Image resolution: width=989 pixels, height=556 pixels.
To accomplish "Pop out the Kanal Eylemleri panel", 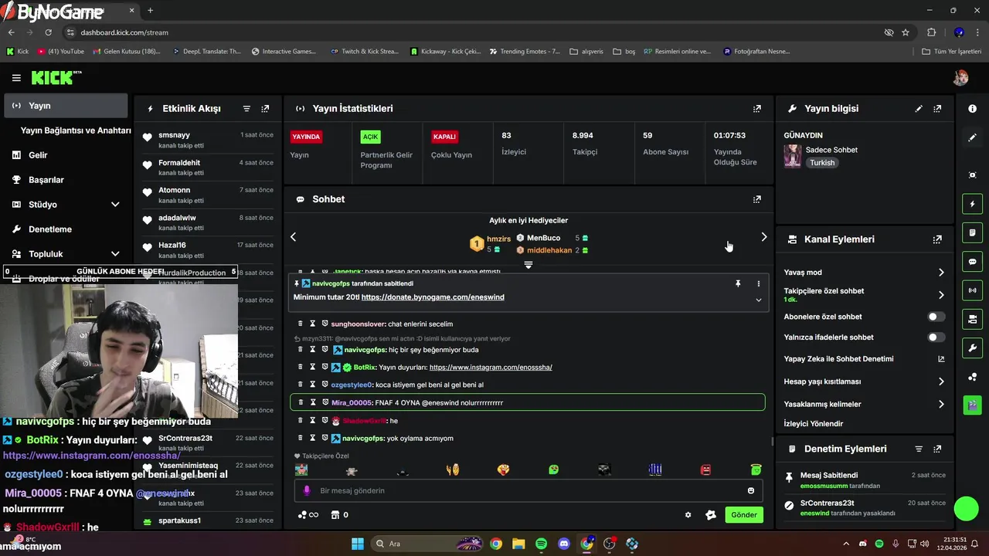I will tap(937, 239).
